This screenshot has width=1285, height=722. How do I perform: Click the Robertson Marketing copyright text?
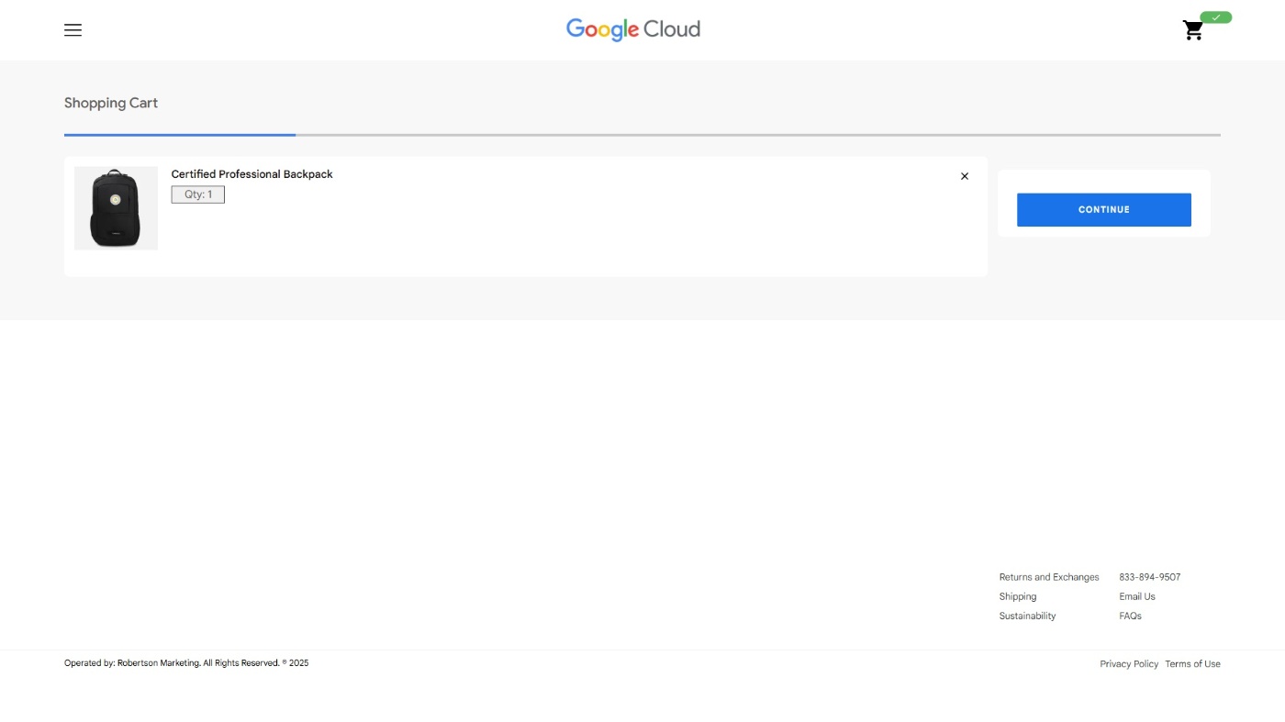click(x=186, y=662)
